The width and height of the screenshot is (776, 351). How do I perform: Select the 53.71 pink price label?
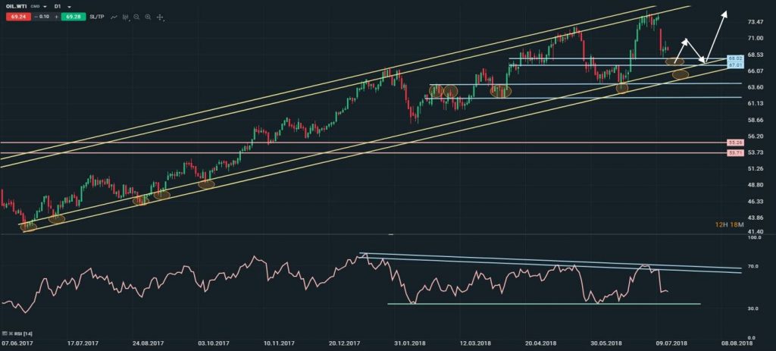(x=733, y=153)
